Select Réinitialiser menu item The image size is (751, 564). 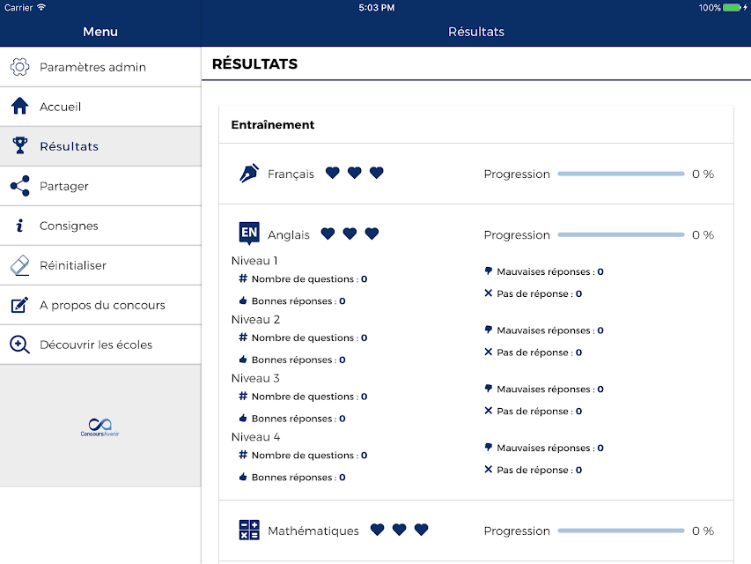100,265
